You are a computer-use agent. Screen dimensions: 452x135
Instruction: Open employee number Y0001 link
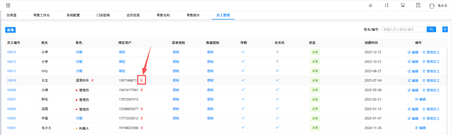pos(11,128)
